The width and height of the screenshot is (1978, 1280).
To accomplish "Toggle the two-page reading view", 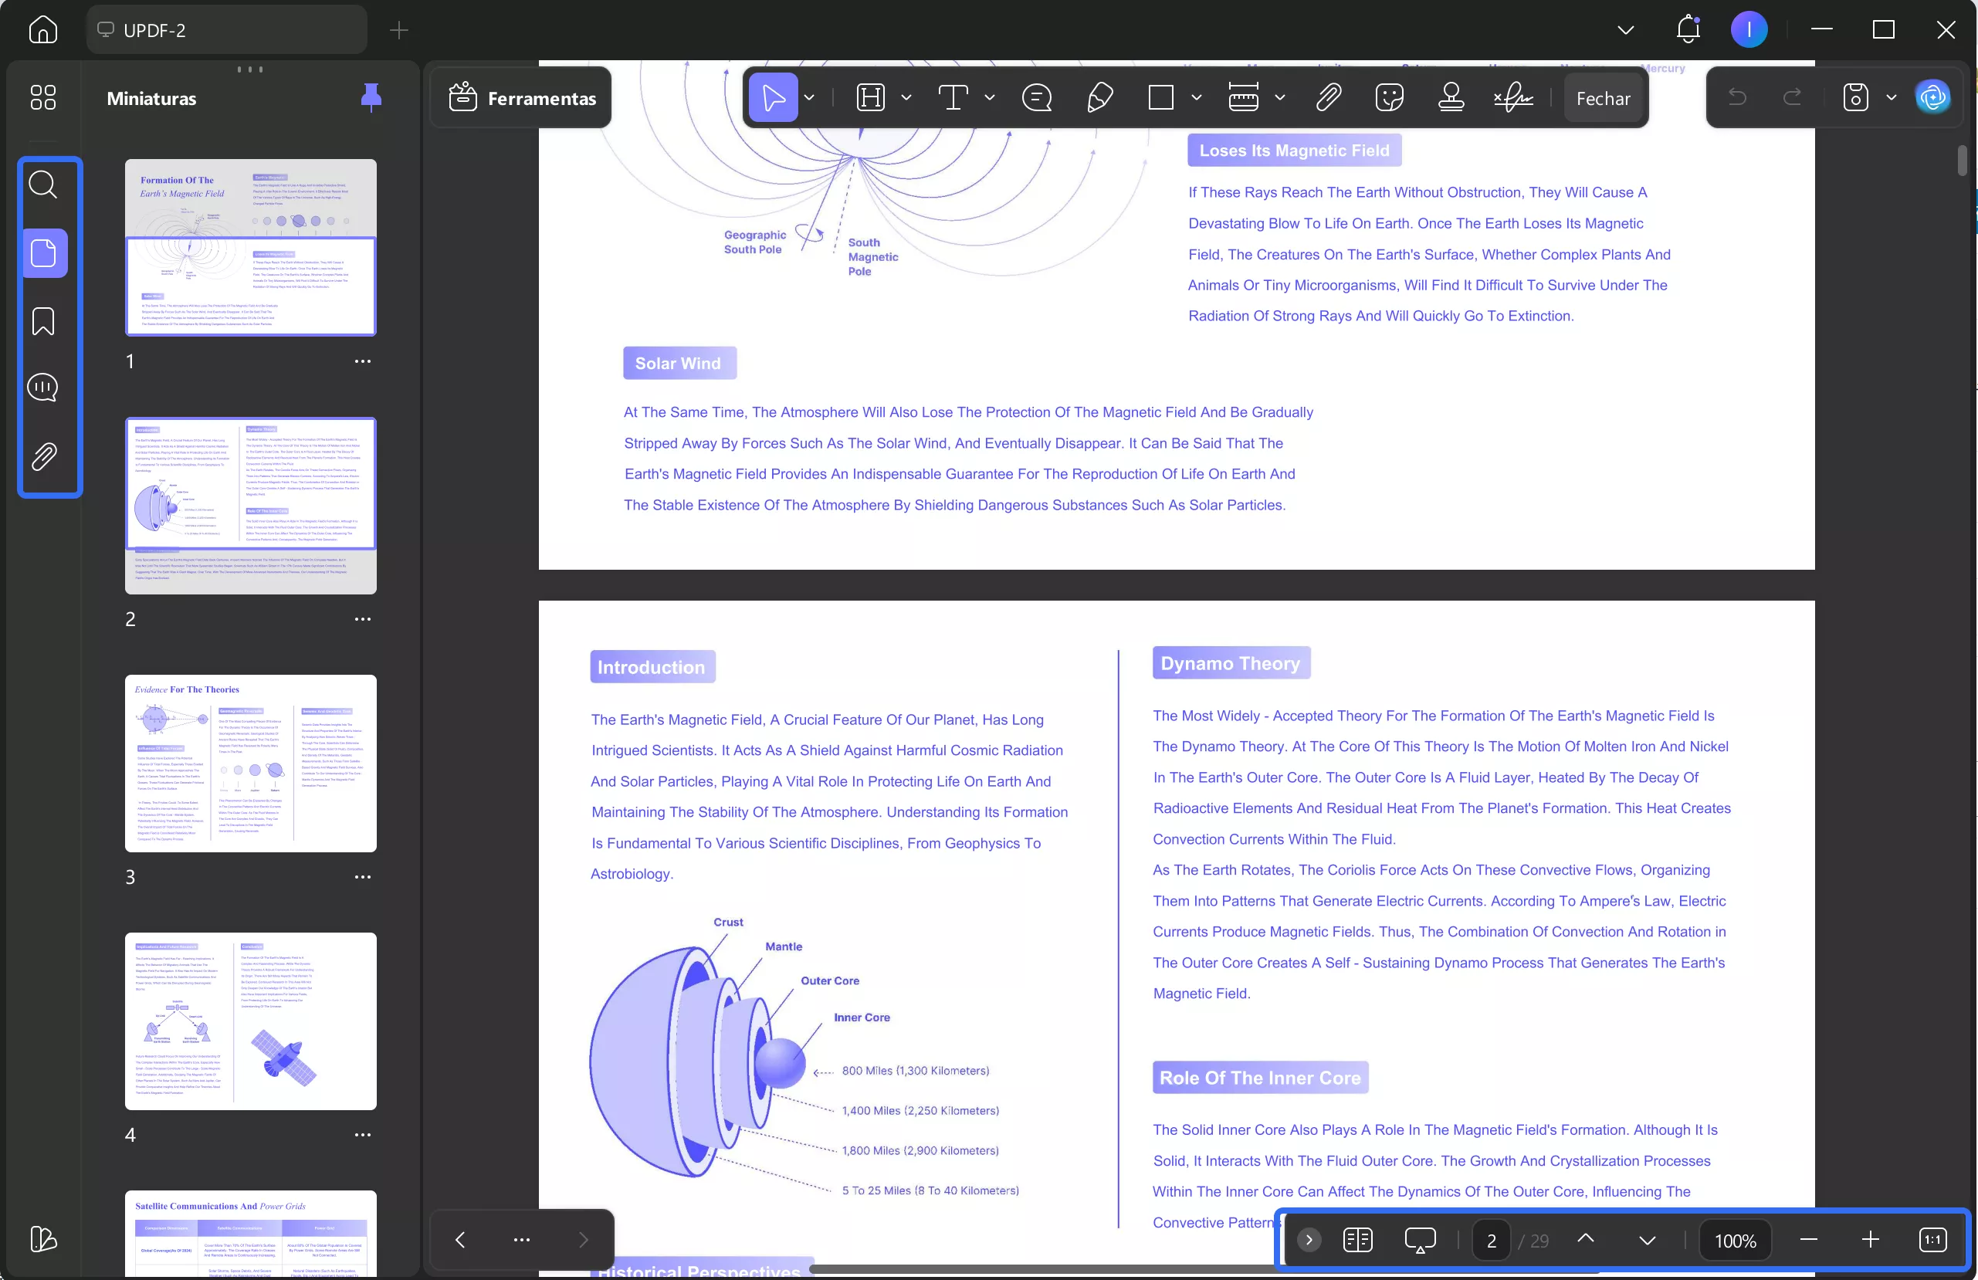I will pos(1357,1240).
